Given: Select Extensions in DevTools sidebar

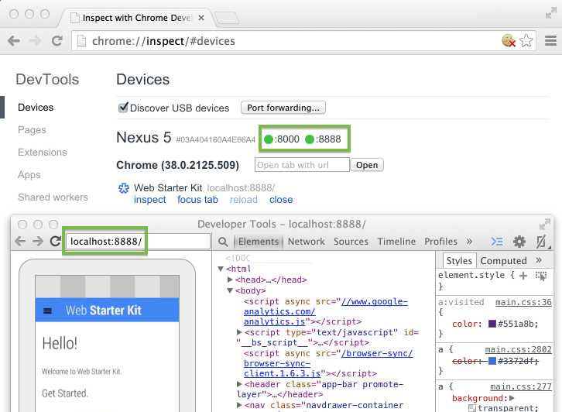Looking at the screenshot, I should pos(43,153).
